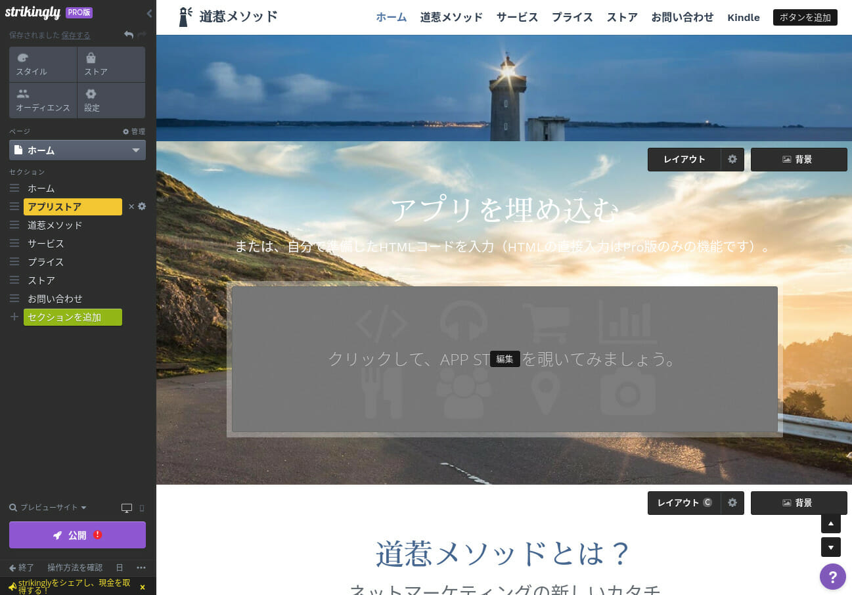
Task: Change 背景 of the 道惹メソッドとは section
Action: coord(799,503)
